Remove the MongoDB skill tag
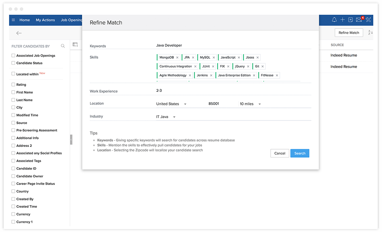The image size is (382, 232). click(177, 58)
